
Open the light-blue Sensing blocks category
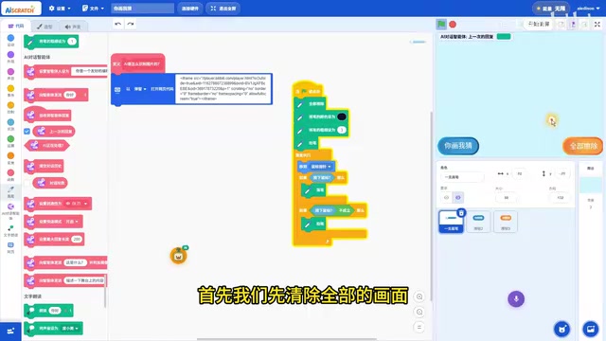coord(10,124)
